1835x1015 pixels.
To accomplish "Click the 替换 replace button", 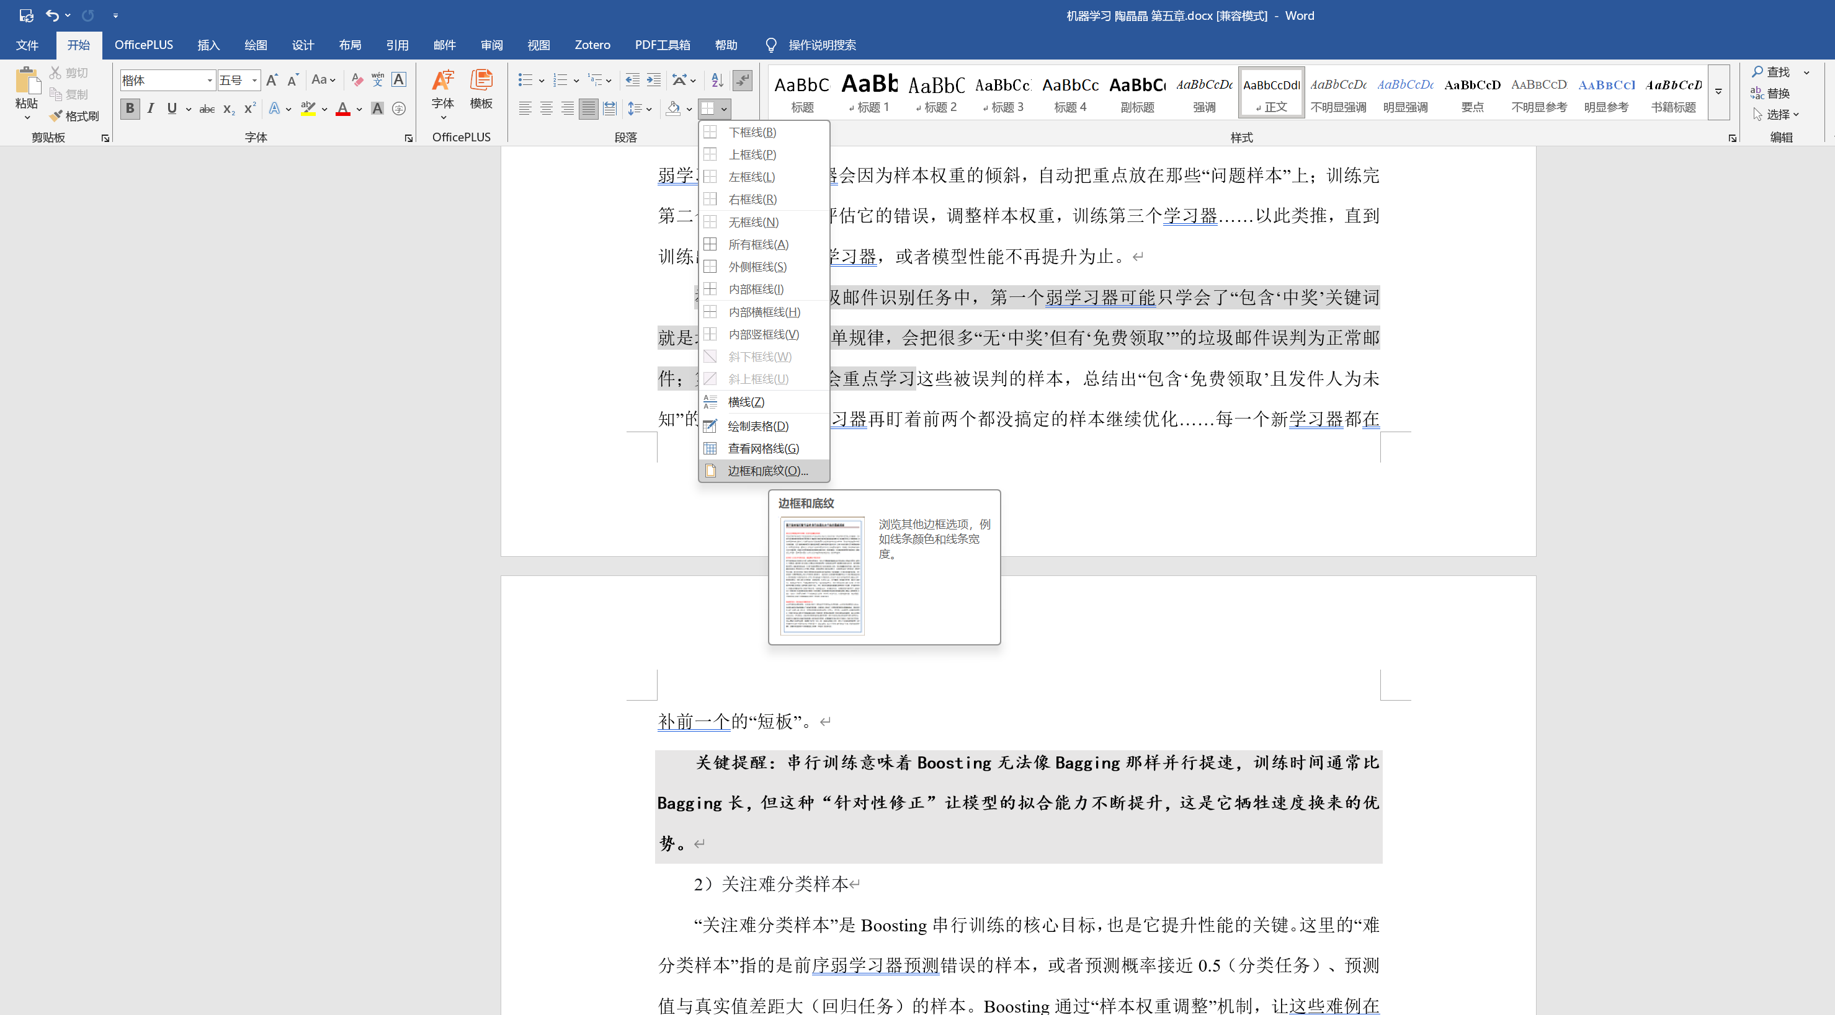I will (x=1771, y=93).
